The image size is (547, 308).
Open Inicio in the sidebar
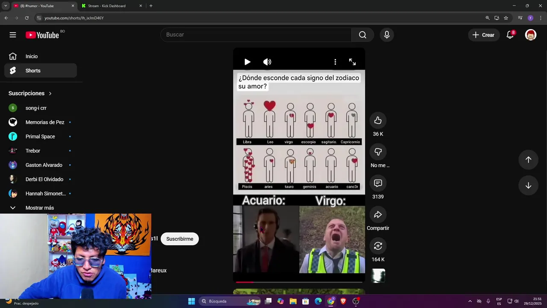tap(41, 56)
